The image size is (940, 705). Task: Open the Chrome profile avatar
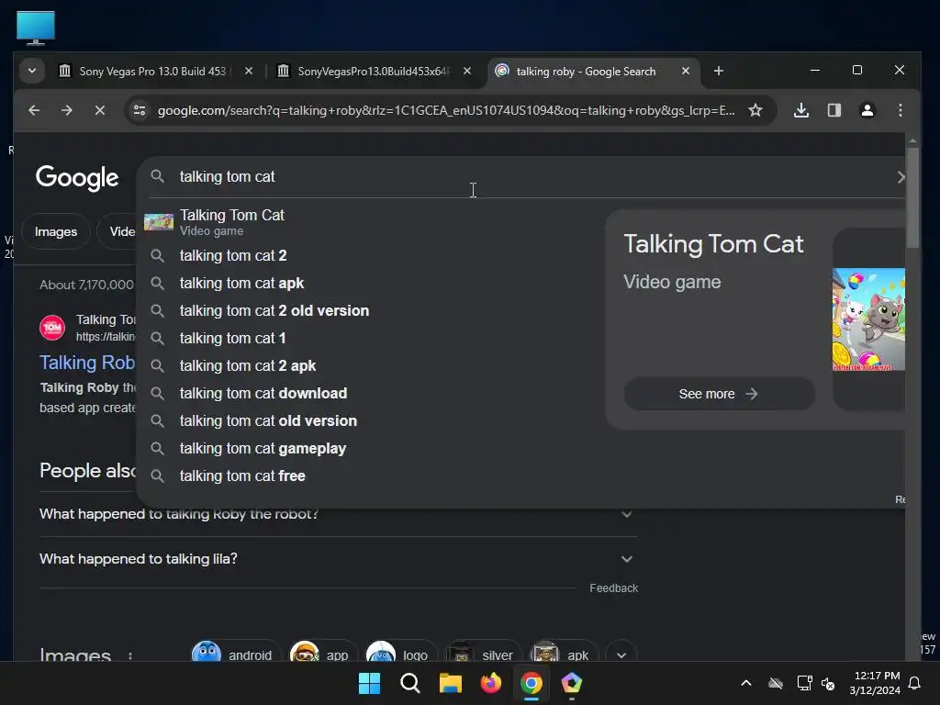(867, 110)
